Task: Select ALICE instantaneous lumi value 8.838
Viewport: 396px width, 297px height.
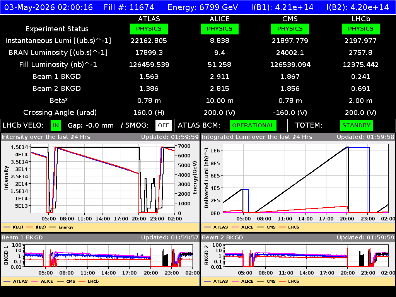Action: click(220, 41)
